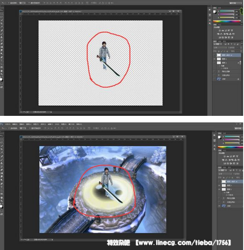Switch to 路径 tab in snow-scene window

pos(229,167)
